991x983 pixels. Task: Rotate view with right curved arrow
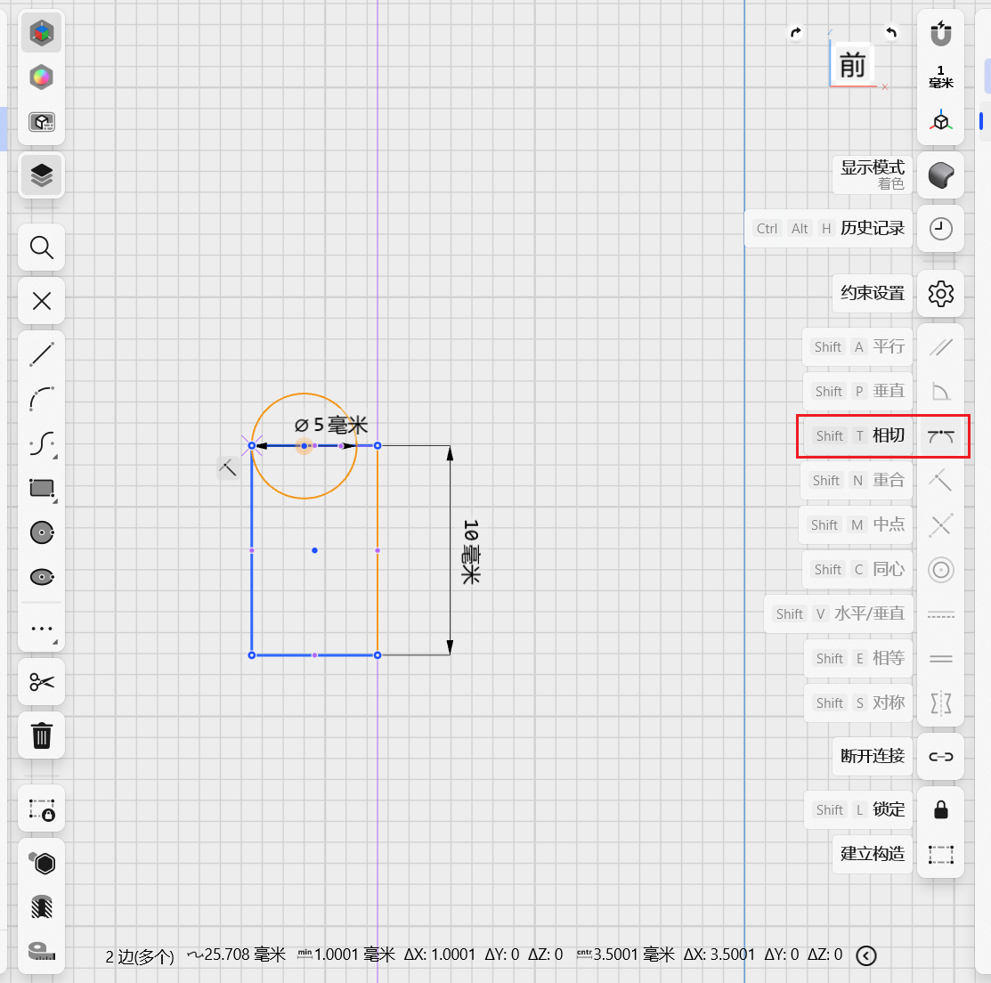tap(891, 32)
